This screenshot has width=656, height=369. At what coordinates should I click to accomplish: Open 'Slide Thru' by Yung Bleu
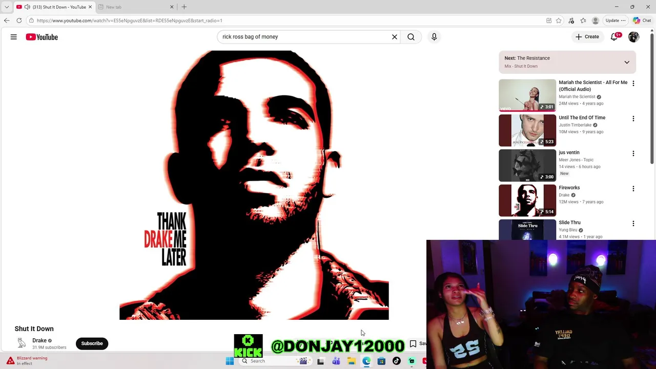point(569,222)
